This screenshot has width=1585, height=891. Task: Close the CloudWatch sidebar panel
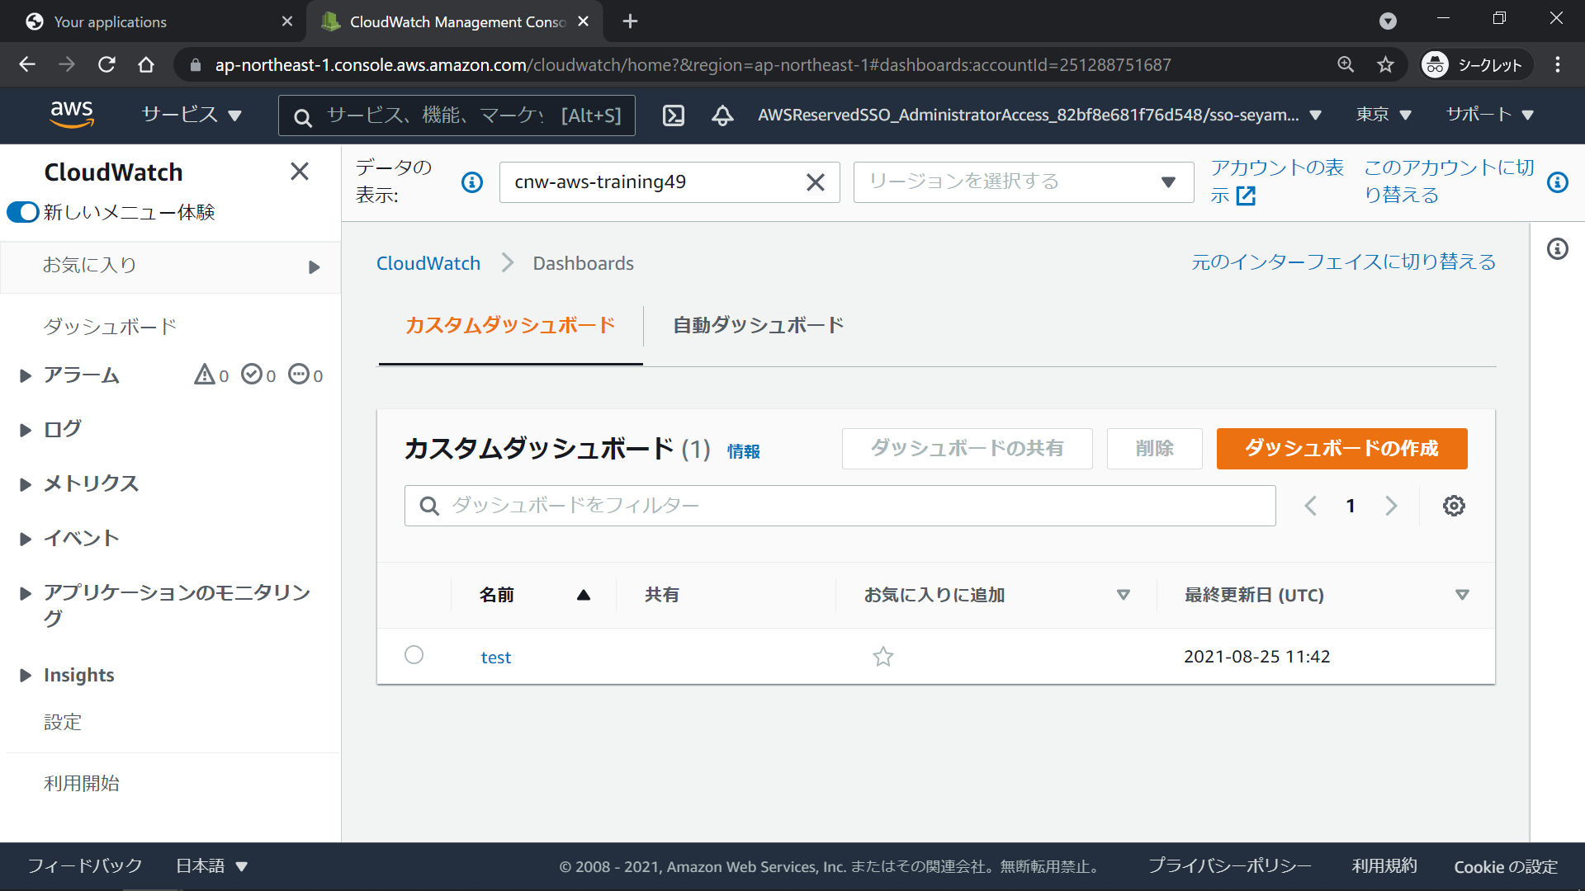[300, 172]
